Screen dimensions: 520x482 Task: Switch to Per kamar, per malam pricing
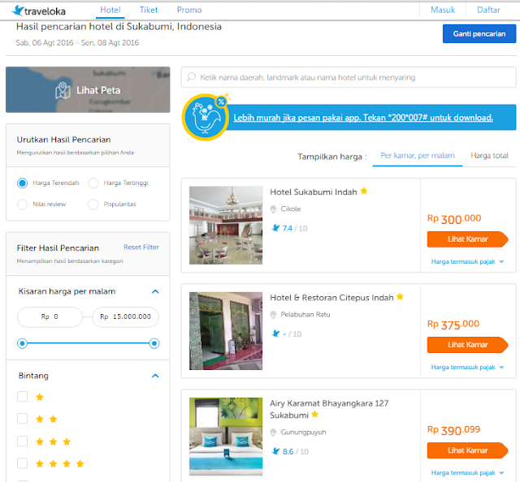[418, 156]
